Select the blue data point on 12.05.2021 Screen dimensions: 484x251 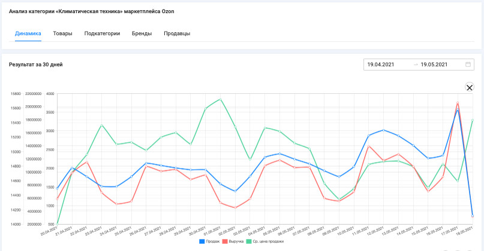click(383, 130)
